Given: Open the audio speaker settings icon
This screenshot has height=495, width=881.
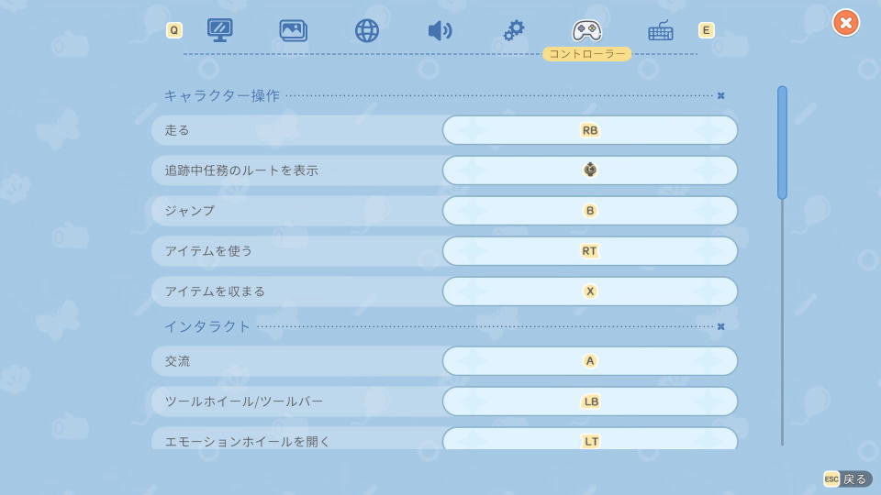Looking at the screenshot, I should click(440, 30).
